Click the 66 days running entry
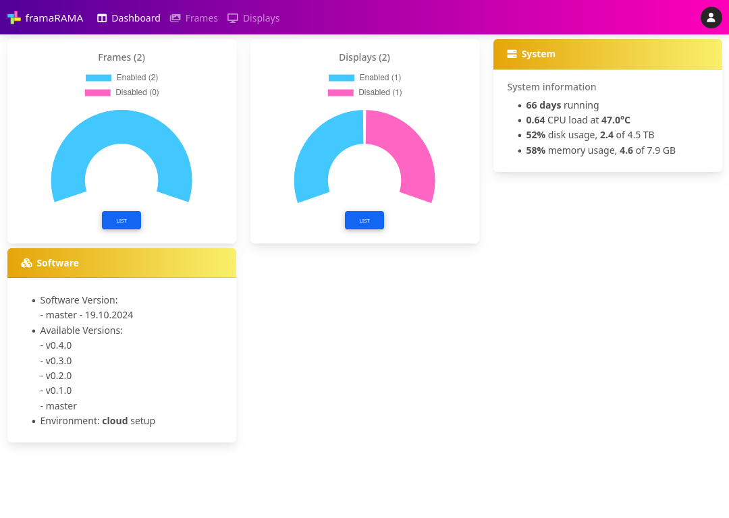The height and width of the screenshot is (518, 729). [562, 105]
